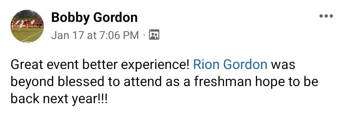Click the friends audience privacy icon
Image resolution: width=349 pixels, height=117 pixels.
click(154, 34)
